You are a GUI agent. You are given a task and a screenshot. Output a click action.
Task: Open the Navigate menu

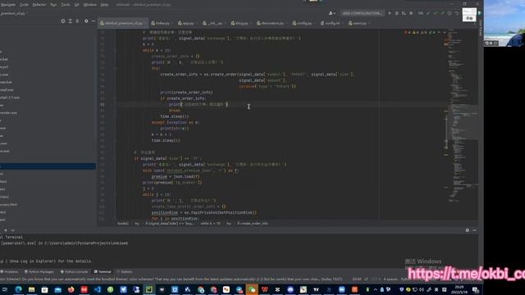click(x=7, y=5)
